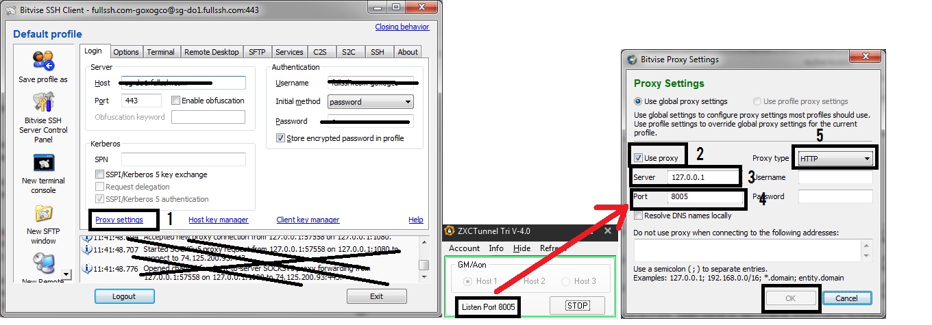Click the SPN input field
932x325 pixels.
tap(183, 159)
